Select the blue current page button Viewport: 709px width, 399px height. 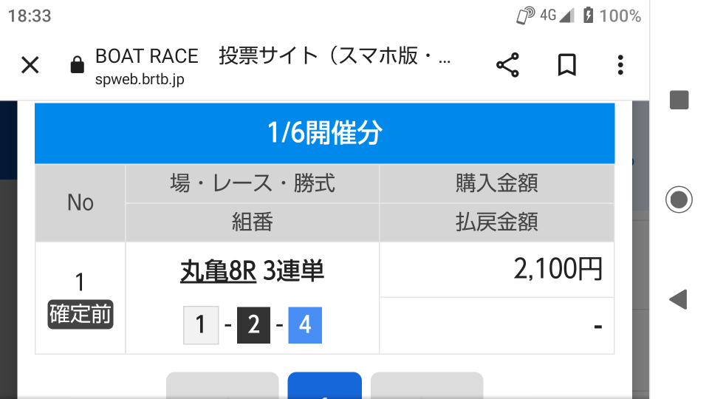coord(325,386)
